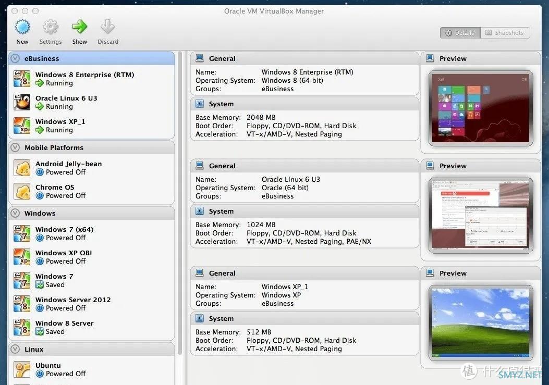Open General section header for Oracle Linux 6 U3

point(304,166)
